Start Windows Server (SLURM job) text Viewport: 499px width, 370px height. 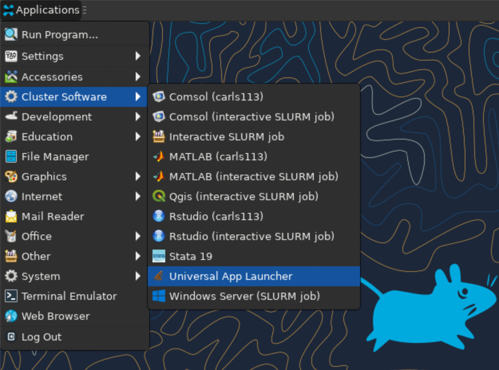pos(245,296)
